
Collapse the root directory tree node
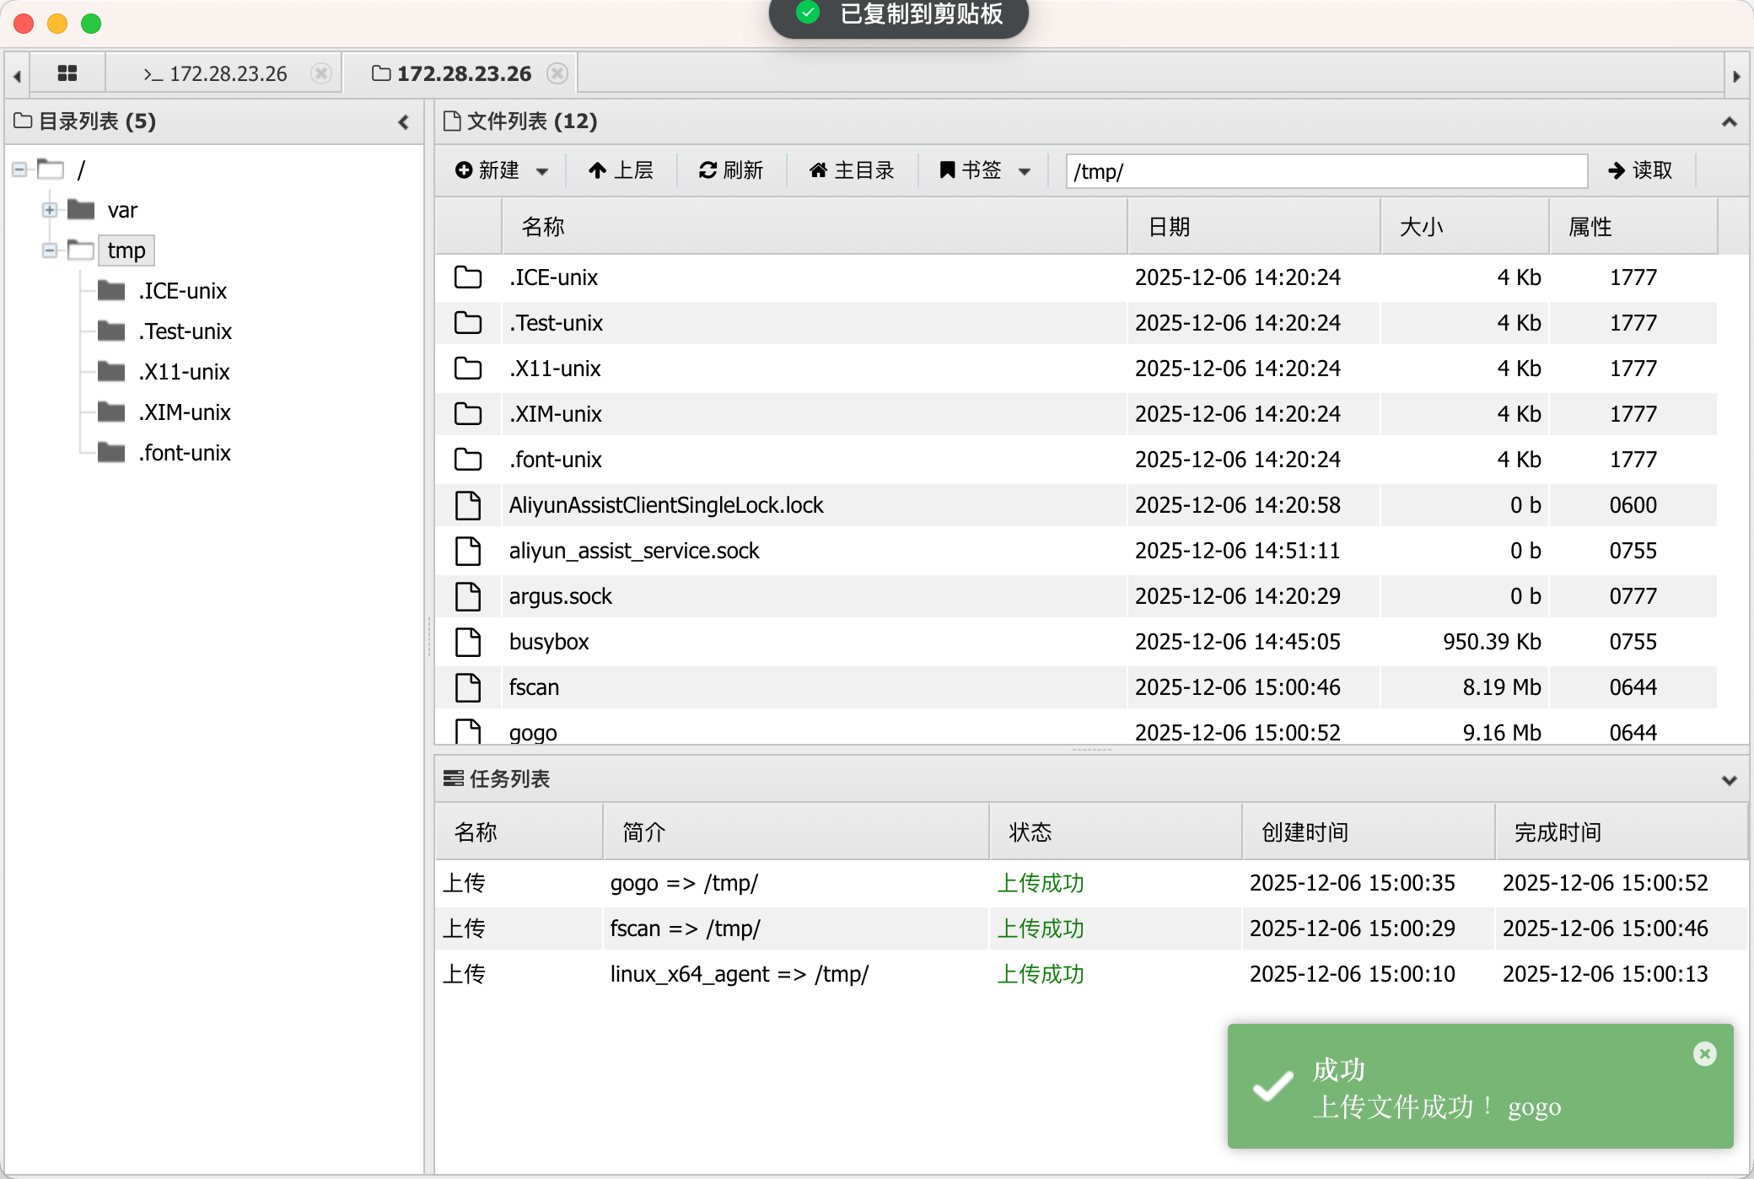click(x=19, y=170)
